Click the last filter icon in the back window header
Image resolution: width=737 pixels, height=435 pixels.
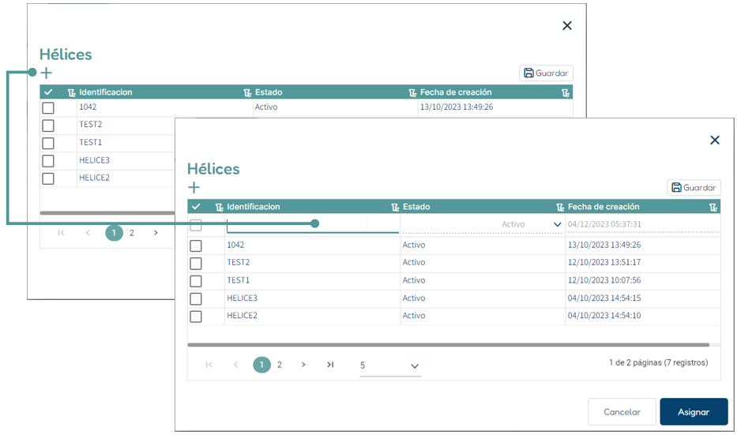coord(566,92)
